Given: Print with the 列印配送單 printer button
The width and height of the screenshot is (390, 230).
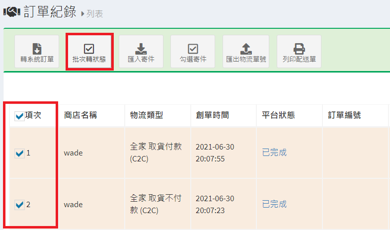Looking at the screenshot, I should pyautogui.click(x=299, y=52).
